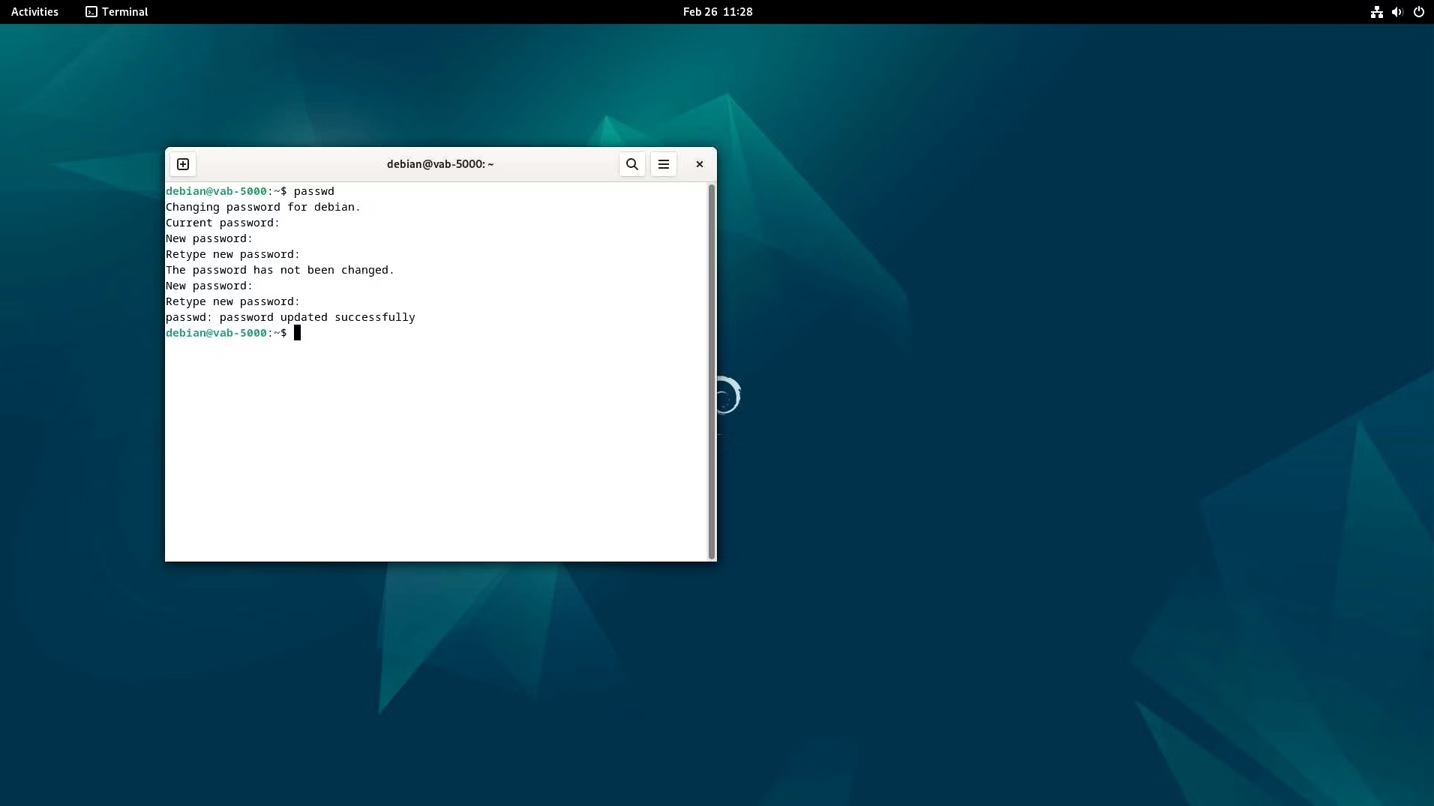This screenshot has width=1434, height=806.
Task: Click the cursor at the last prompt
Action: coord(297,333)
